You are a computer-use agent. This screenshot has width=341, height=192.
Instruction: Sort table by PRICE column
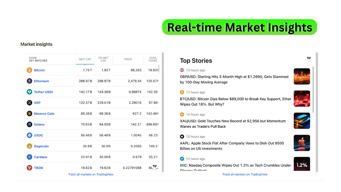128,59
